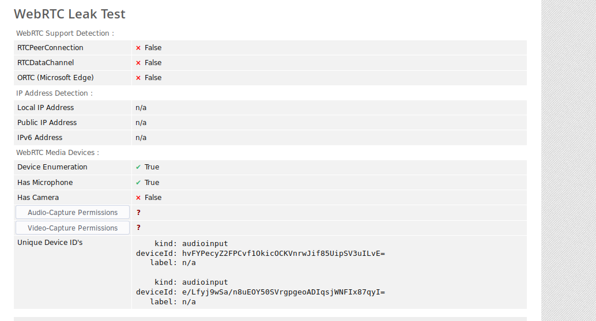Click the WebRTC Support Detection section header
This screenshot has width=596, height=321.
point(65,33)
